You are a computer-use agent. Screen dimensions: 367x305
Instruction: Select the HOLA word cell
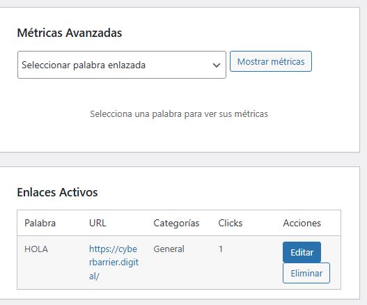pyautogui.click(x=36, y=249)
